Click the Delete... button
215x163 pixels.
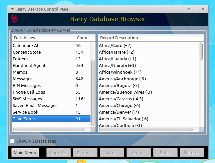click(x=192, y=153)
